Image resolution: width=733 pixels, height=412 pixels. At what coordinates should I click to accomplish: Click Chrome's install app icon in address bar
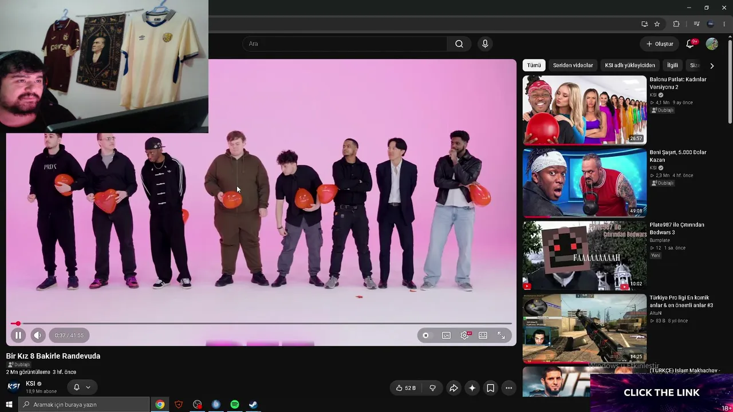point(644,24)
